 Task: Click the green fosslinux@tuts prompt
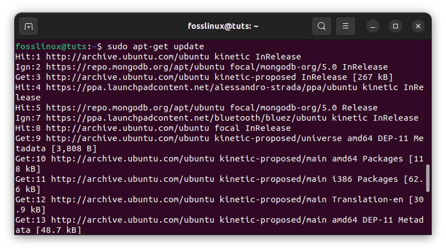(x=51, y=46)
